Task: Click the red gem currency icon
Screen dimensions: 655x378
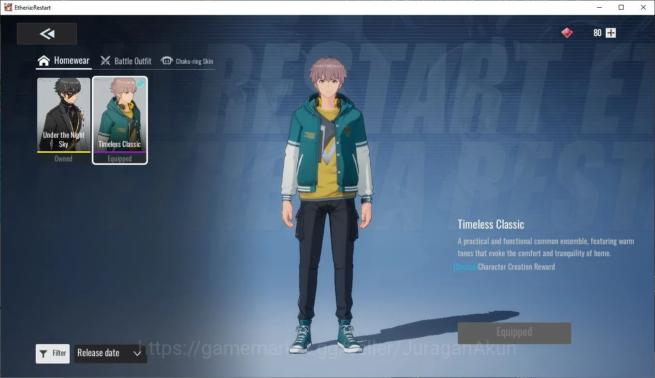Action: pyautogui.click(x=567, y=33)
